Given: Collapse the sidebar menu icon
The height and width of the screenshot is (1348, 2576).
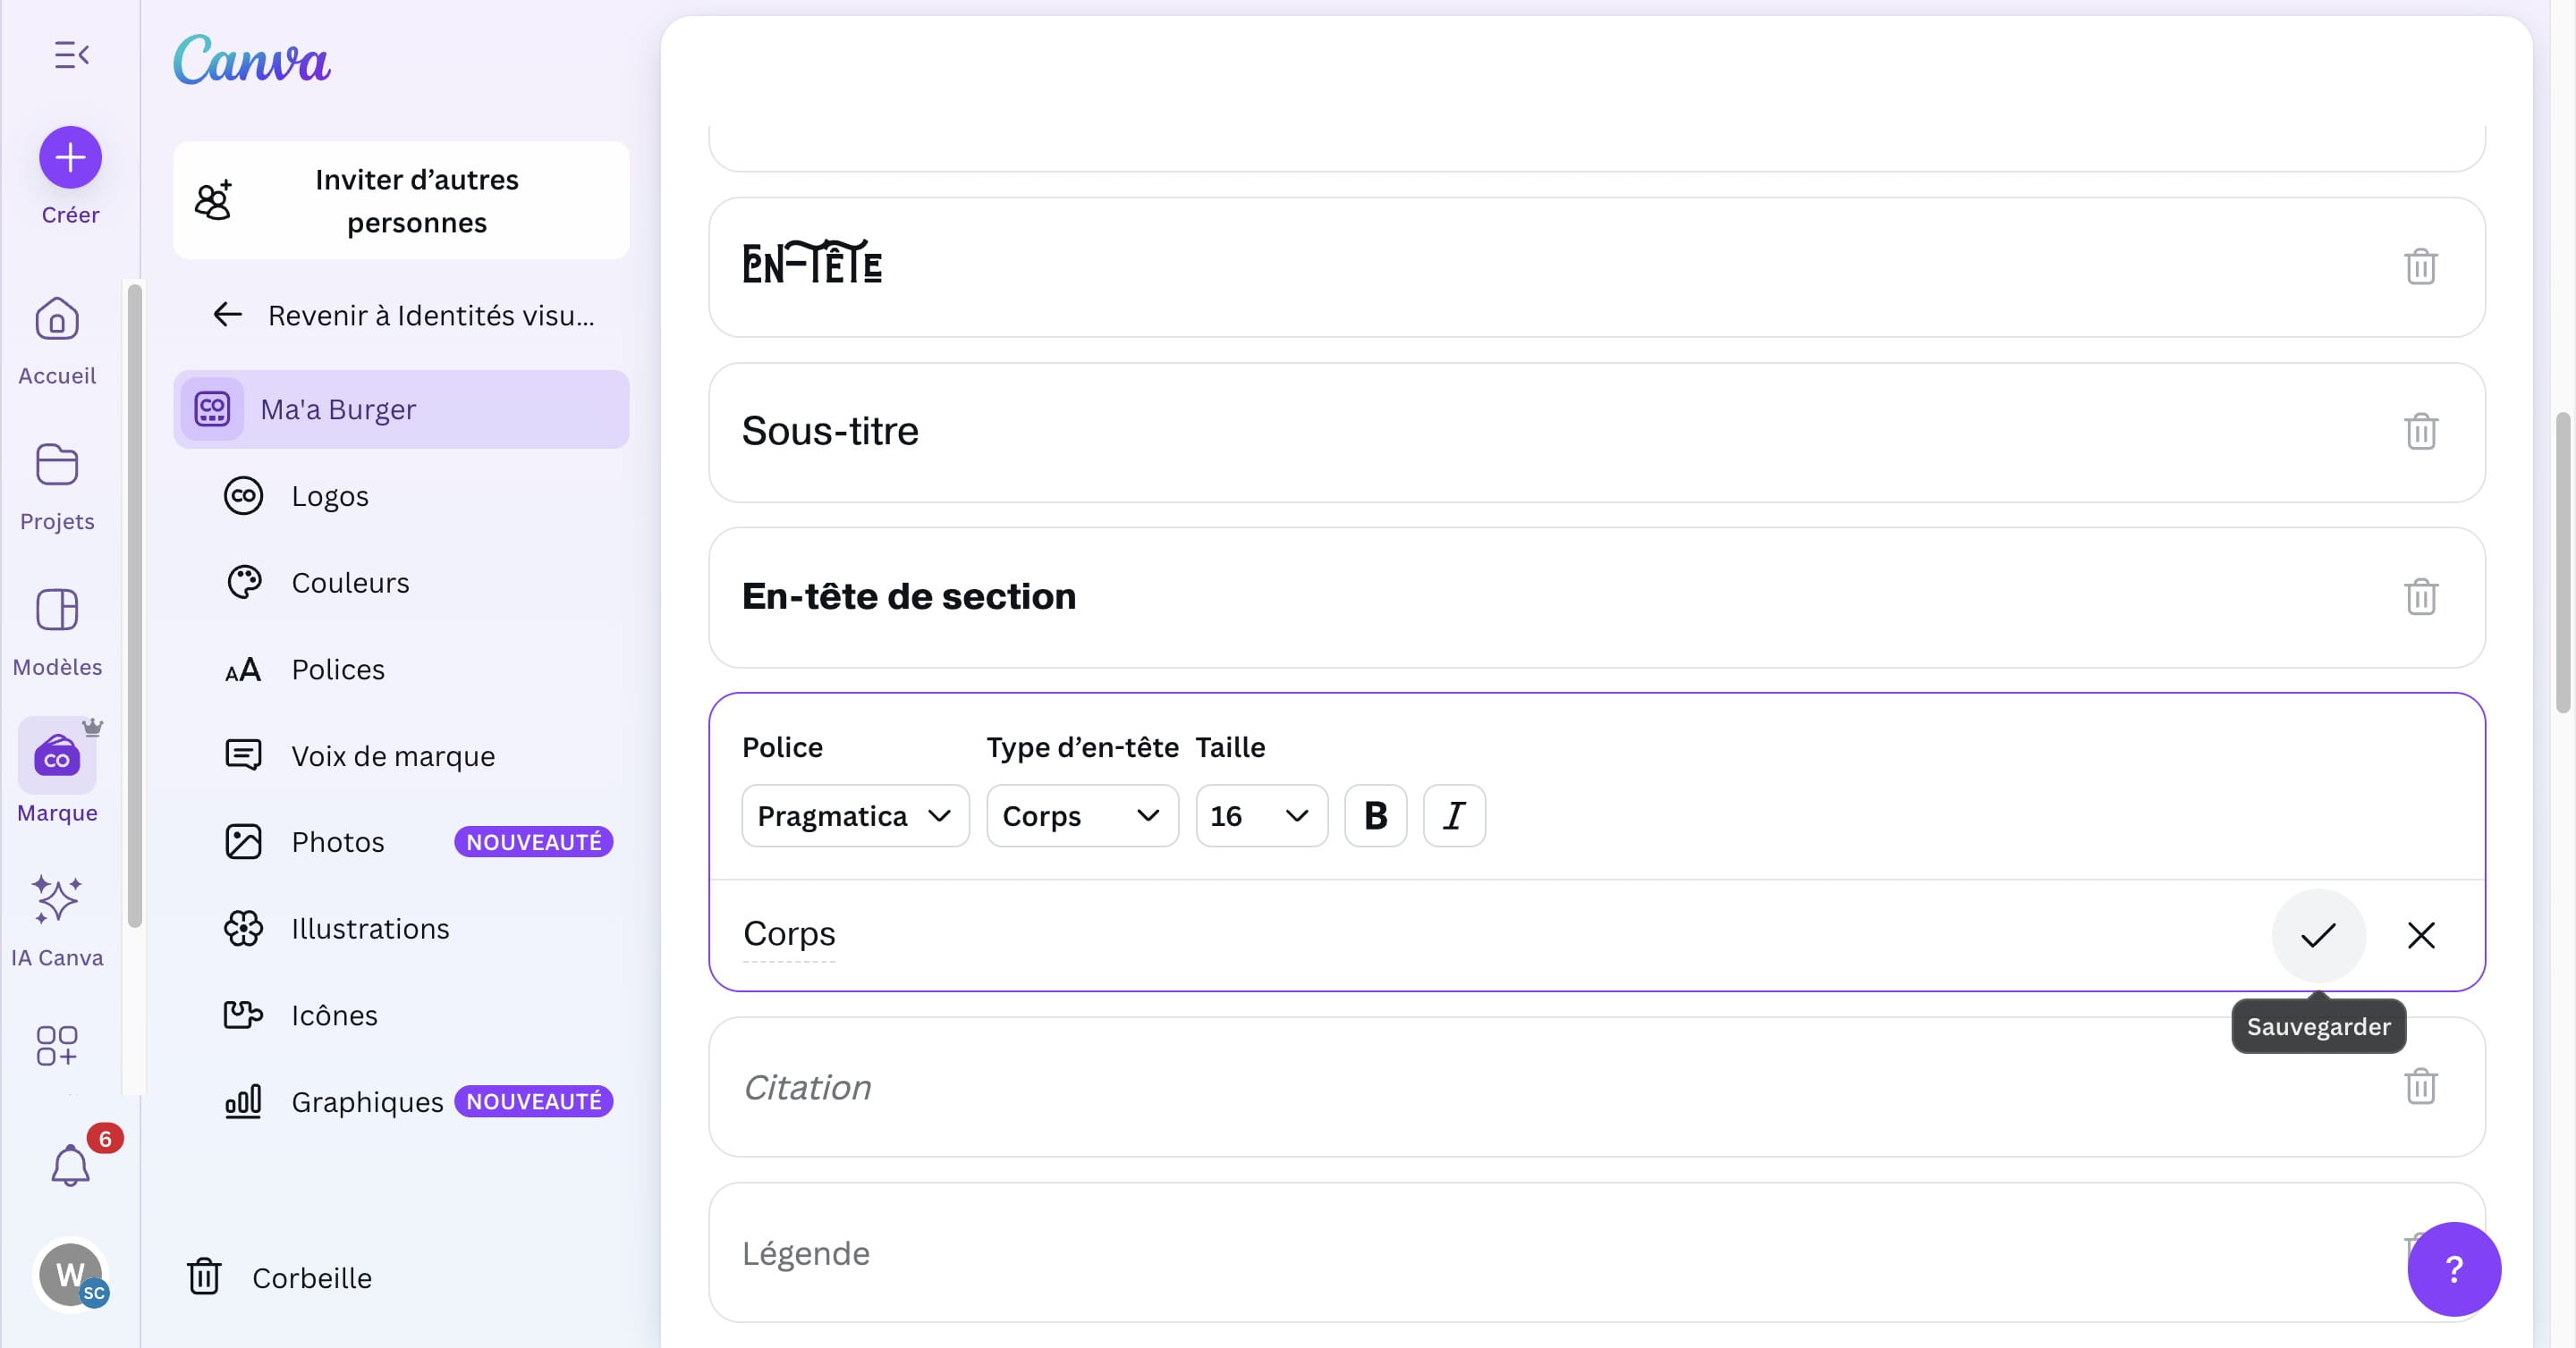Looking at the screenshot, I should pos(71,55).
